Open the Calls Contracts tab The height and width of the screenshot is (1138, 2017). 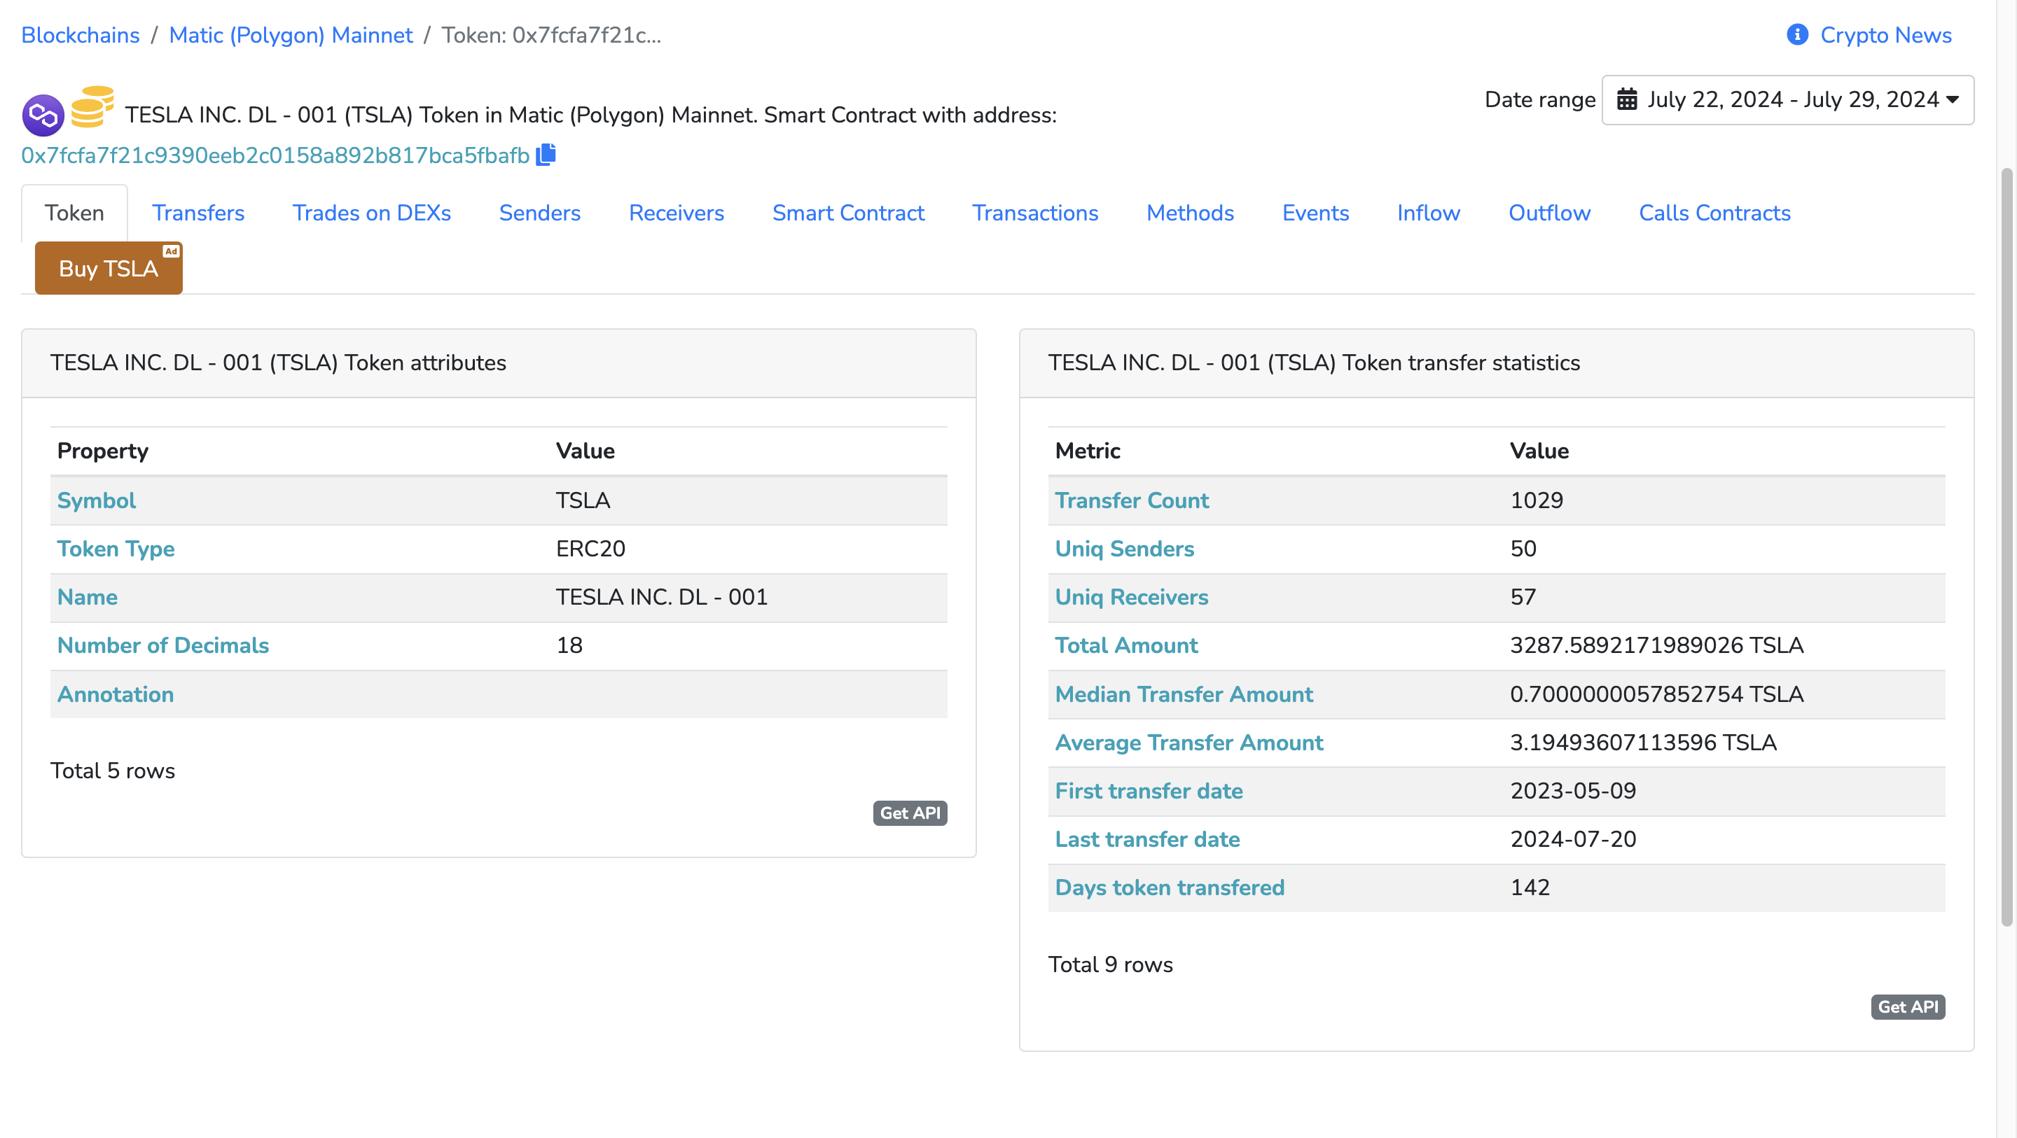[1714, 213]
